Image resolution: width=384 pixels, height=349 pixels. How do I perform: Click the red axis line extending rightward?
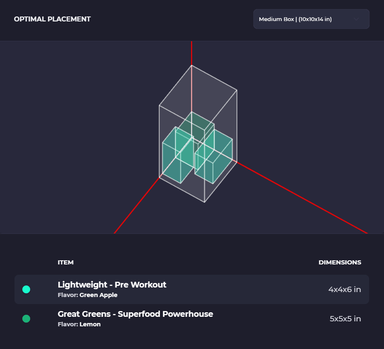pyautogui.click(x=302, y=198)
